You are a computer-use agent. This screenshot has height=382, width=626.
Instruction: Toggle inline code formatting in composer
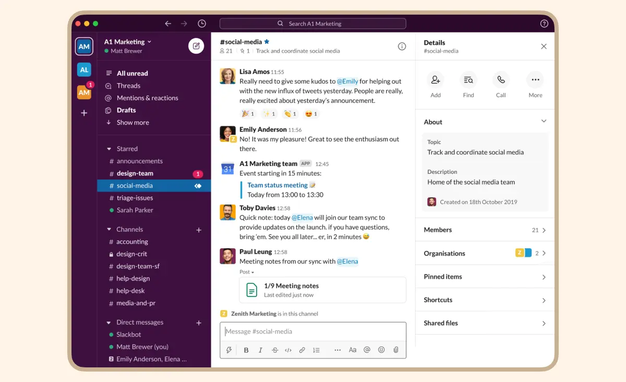288,350
